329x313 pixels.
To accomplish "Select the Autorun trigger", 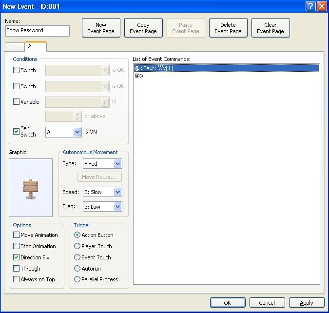I will 77,269.
